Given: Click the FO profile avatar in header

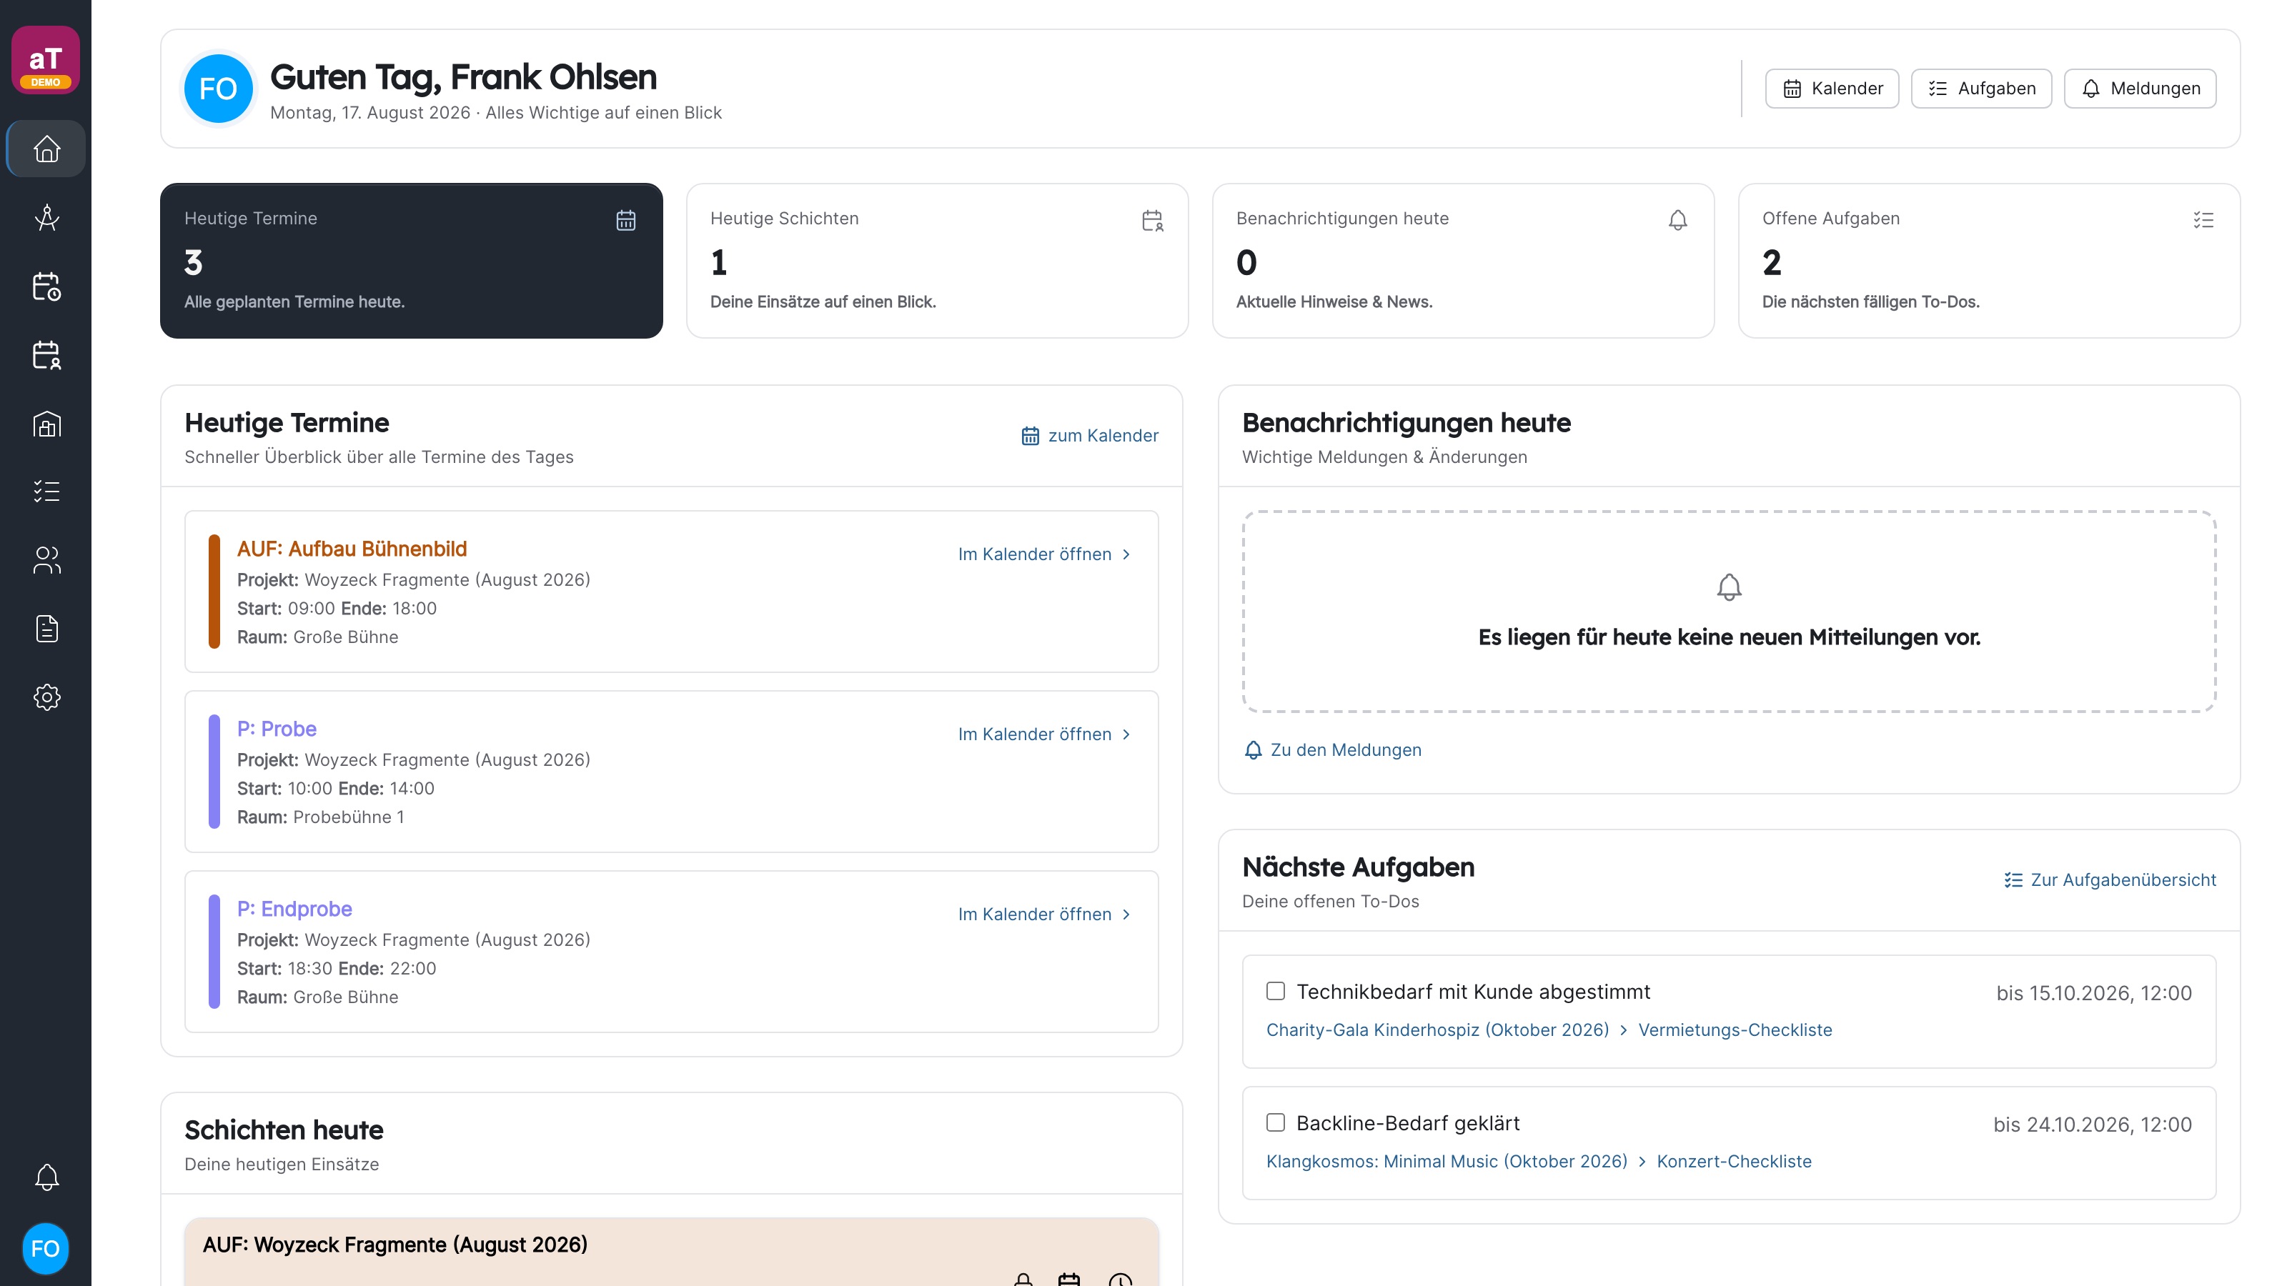Looking at the screenshot, I should [219, 89].
